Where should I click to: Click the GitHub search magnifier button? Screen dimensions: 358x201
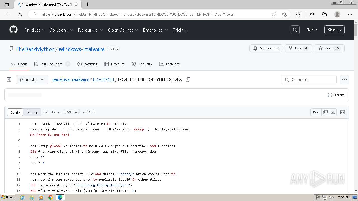point(295,30)
